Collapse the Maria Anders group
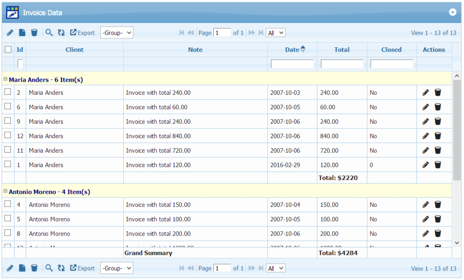Screen dimensions: 464x280 5,79
